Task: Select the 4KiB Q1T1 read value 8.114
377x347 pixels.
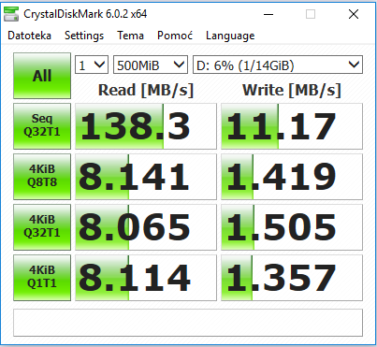Action: [146, 278]
